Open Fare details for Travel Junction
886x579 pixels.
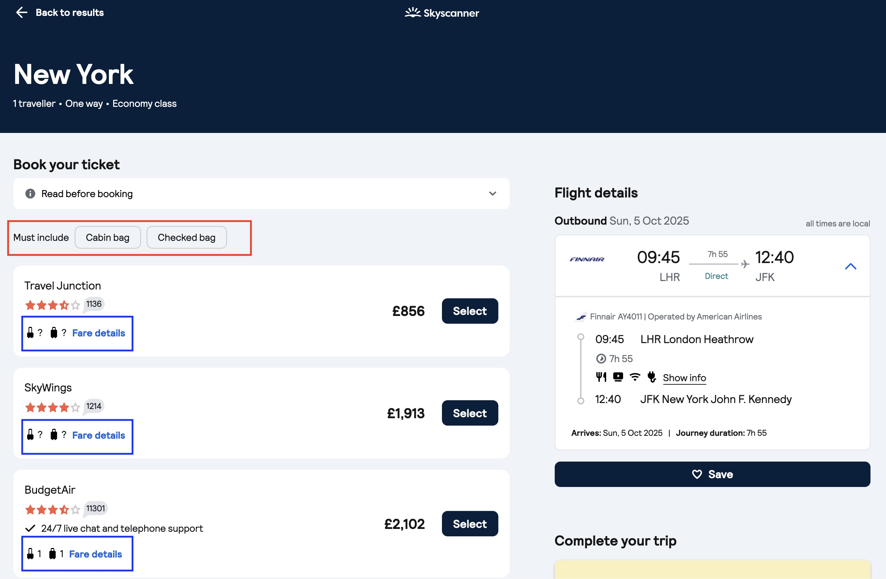[99, 333]
